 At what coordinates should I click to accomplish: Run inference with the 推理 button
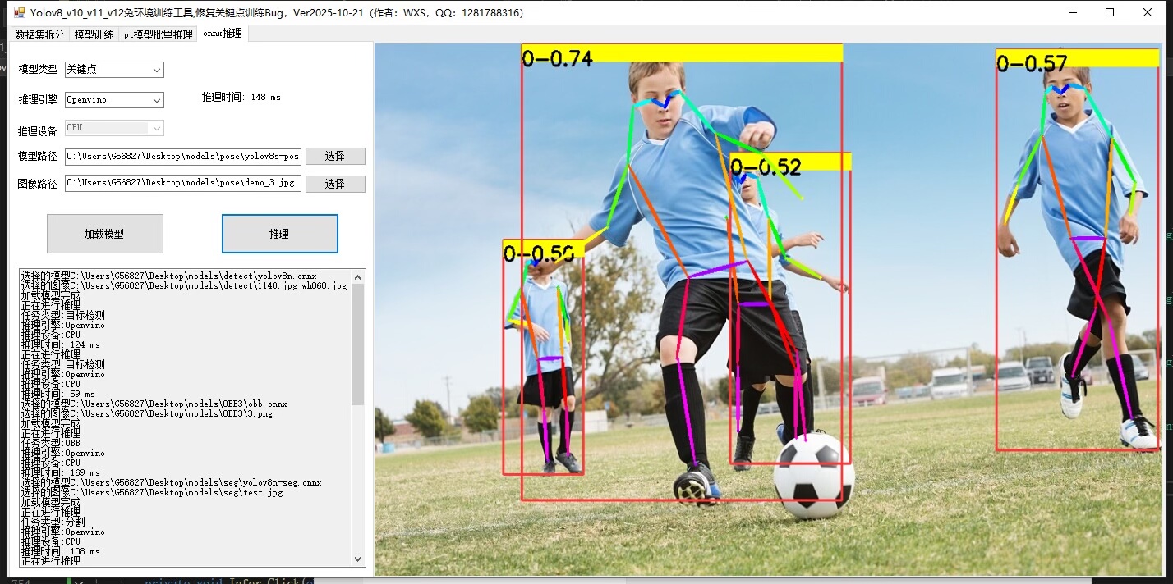point(279,234)
